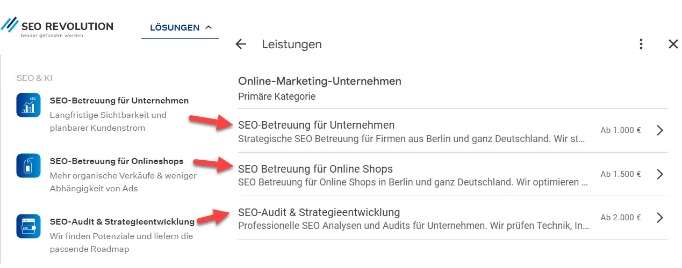This screenshot has width=682, height=268.
Task: Expand chevron on the Ab 1.000 € row
Action: [x=660, y=130]
